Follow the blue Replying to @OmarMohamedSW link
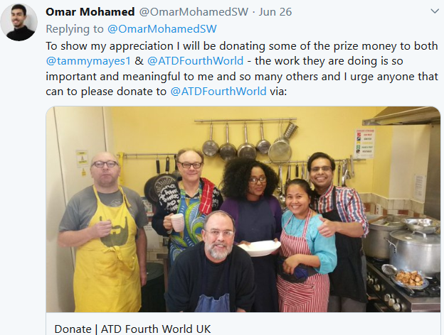444x335 pixels. point(162,29)
